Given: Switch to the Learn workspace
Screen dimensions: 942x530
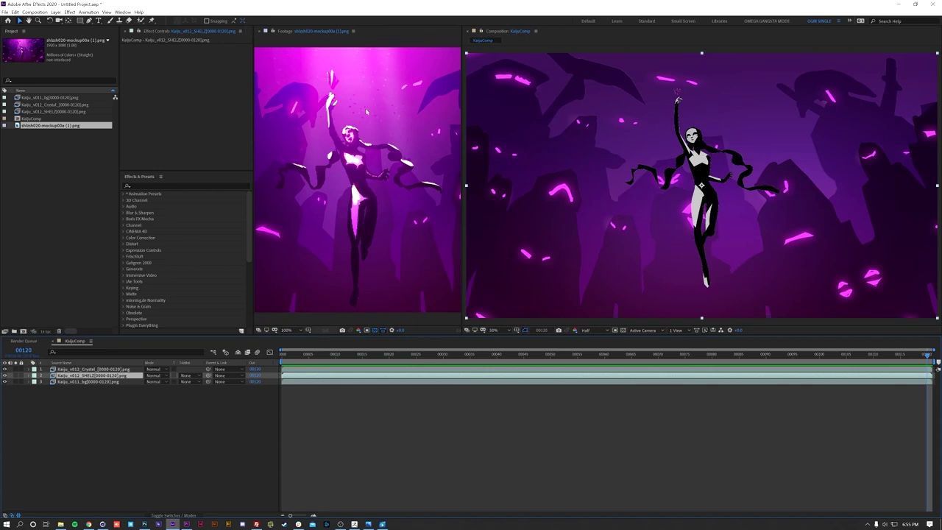Looking at the screenshot, I should [x=617, y=21].
